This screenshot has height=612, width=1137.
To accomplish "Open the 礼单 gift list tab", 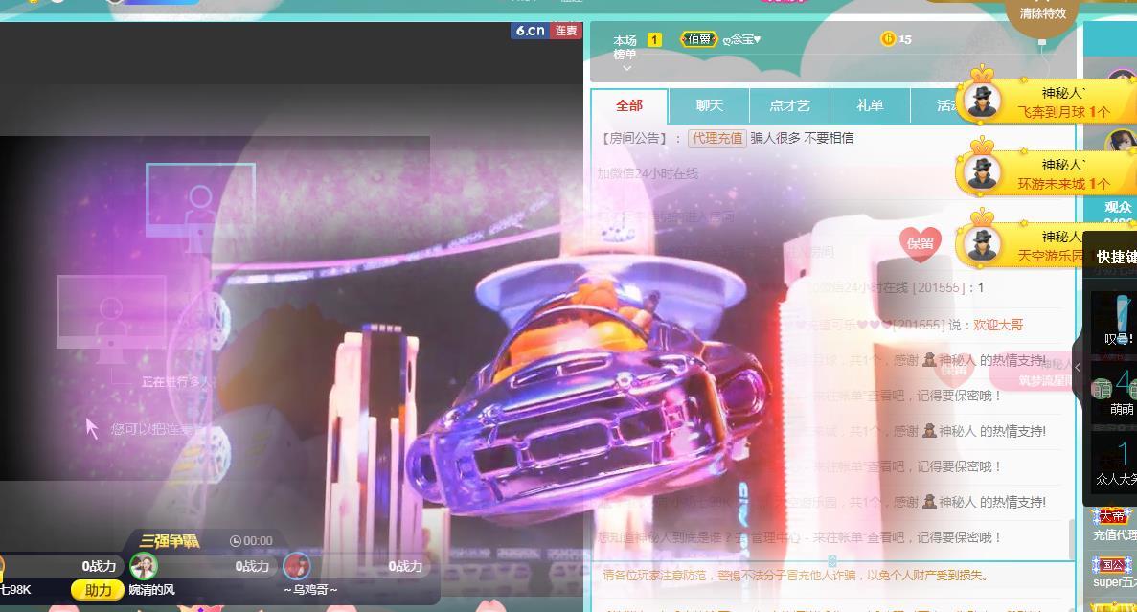I will click(870, 106).
